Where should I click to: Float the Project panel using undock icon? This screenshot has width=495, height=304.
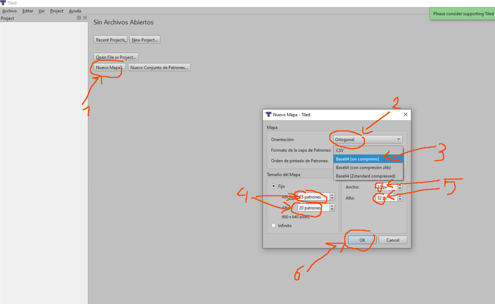click(x=79, y=18)
